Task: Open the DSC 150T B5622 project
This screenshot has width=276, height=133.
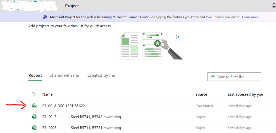Action: 64,106
